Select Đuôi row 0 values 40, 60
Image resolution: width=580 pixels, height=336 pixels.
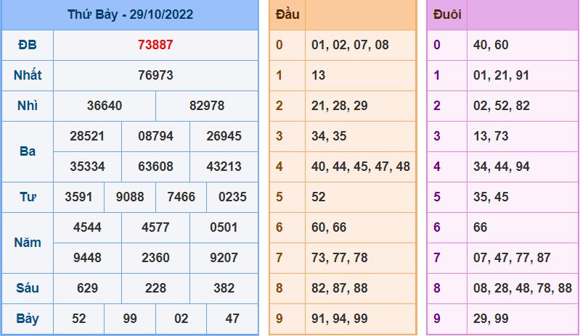pos(491,45)
